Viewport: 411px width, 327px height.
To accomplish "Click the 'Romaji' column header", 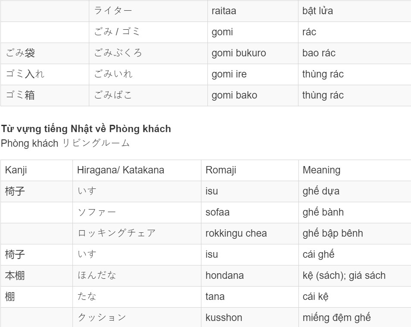I will [x=250, y=170].
